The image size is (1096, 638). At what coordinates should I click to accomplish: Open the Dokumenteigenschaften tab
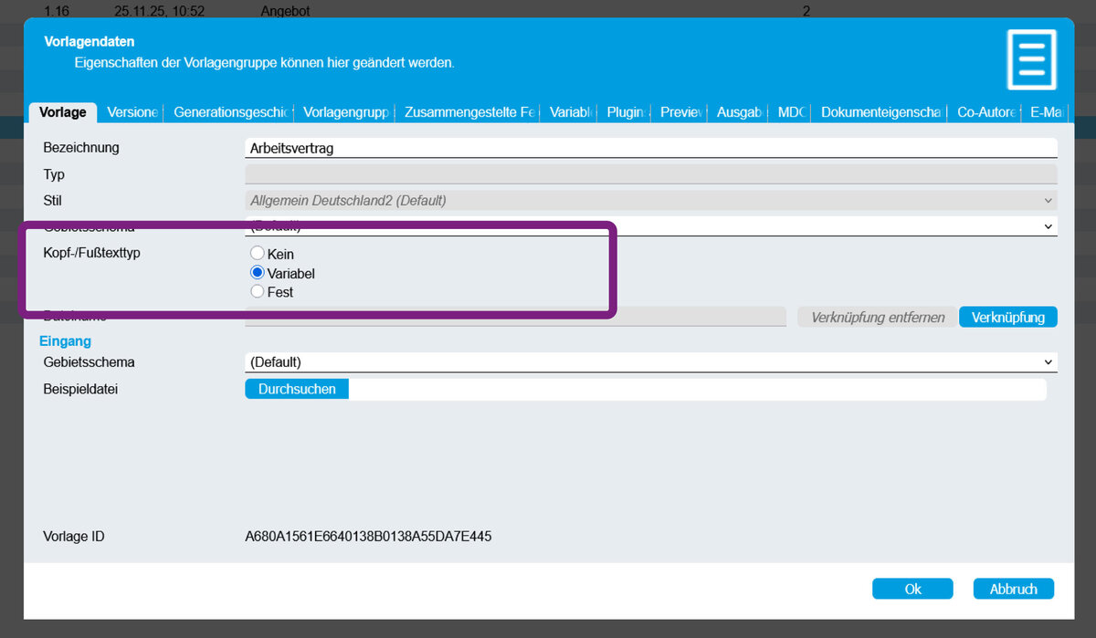pos(880,112)
